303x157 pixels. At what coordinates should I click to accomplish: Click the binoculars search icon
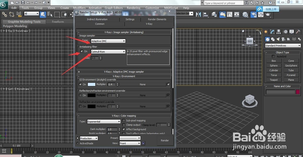pyautogui.click(x=246, y=3)
